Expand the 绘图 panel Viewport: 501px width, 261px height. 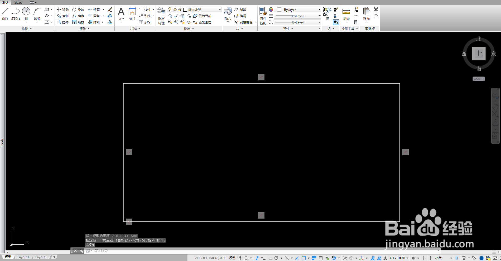pos(27,28)
